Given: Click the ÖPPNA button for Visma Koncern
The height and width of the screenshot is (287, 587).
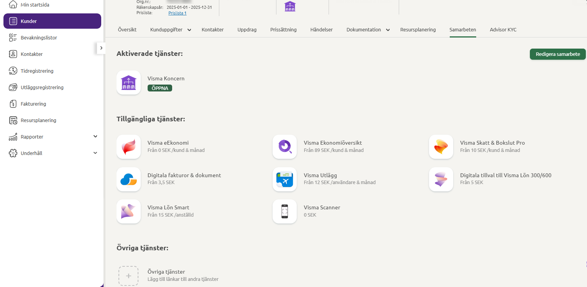Looking at the screenshot, I should coord(160,88).
